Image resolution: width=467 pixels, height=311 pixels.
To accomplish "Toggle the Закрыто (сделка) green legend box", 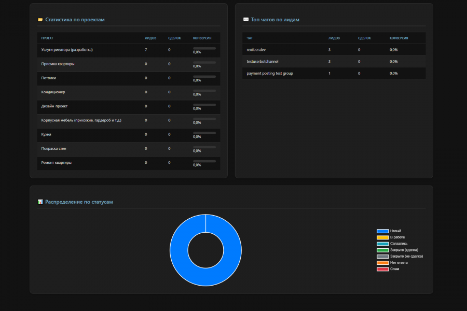I will pos(382,250).
